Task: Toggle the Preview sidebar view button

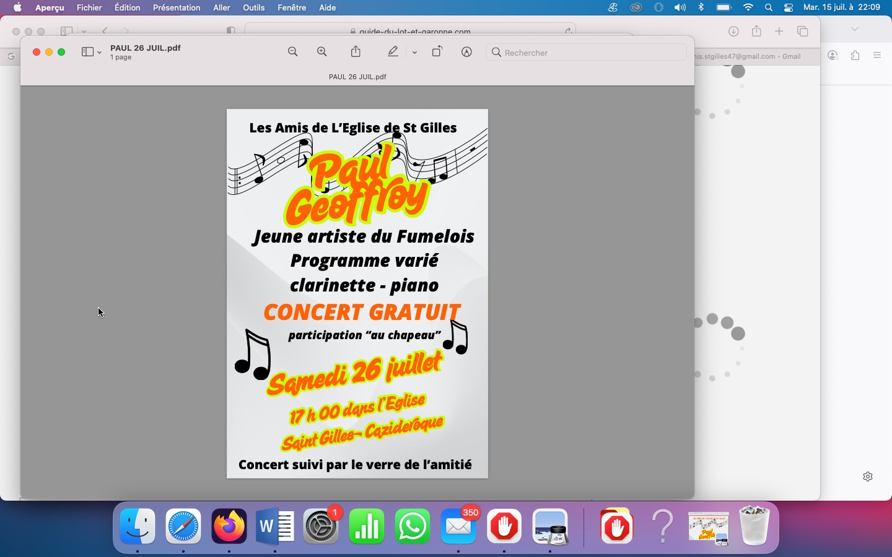Action: click(87, 53)
